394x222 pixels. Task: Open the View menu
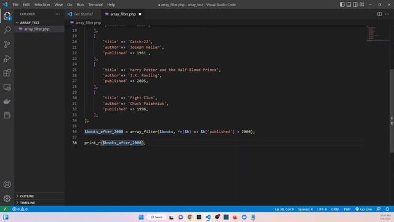click(58, 4)
